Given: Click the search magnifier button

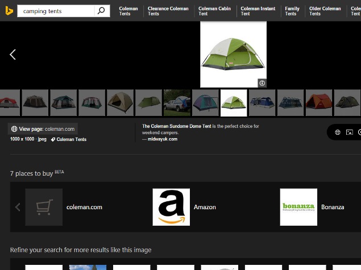Looking at the screenshot, I should 101,11.
